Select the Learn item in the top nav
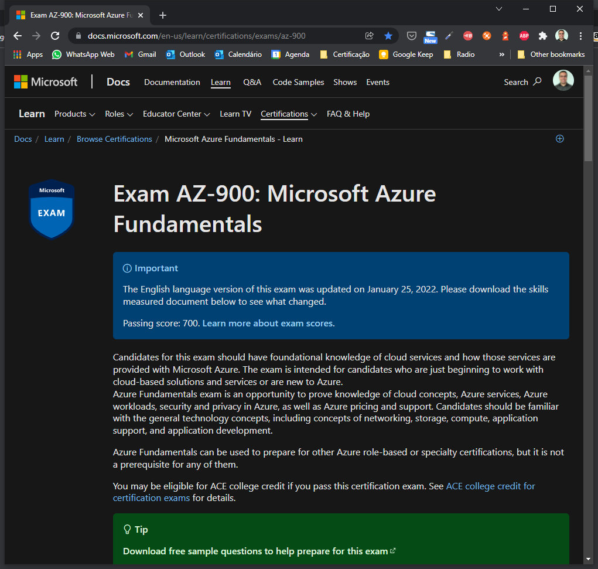Viewport: 598px width, 569px height. coord(221,82)
